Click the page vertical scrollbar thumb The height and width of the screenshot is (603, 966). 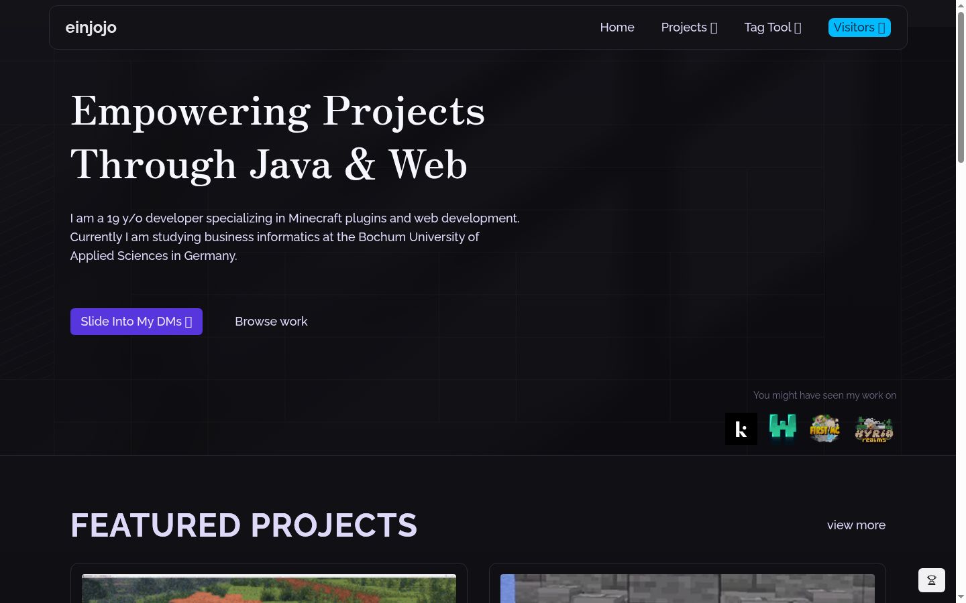(961, 87)
